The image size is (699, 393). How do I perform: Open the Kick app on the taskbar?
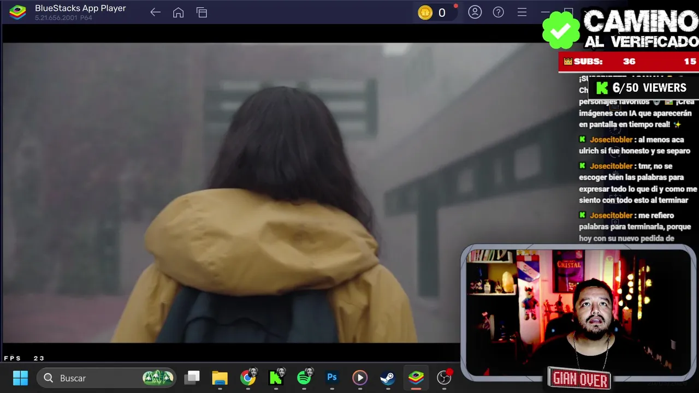[x=276, y=377]
